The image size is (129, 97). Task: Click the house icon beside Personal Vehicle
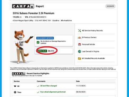click(80, 45)
